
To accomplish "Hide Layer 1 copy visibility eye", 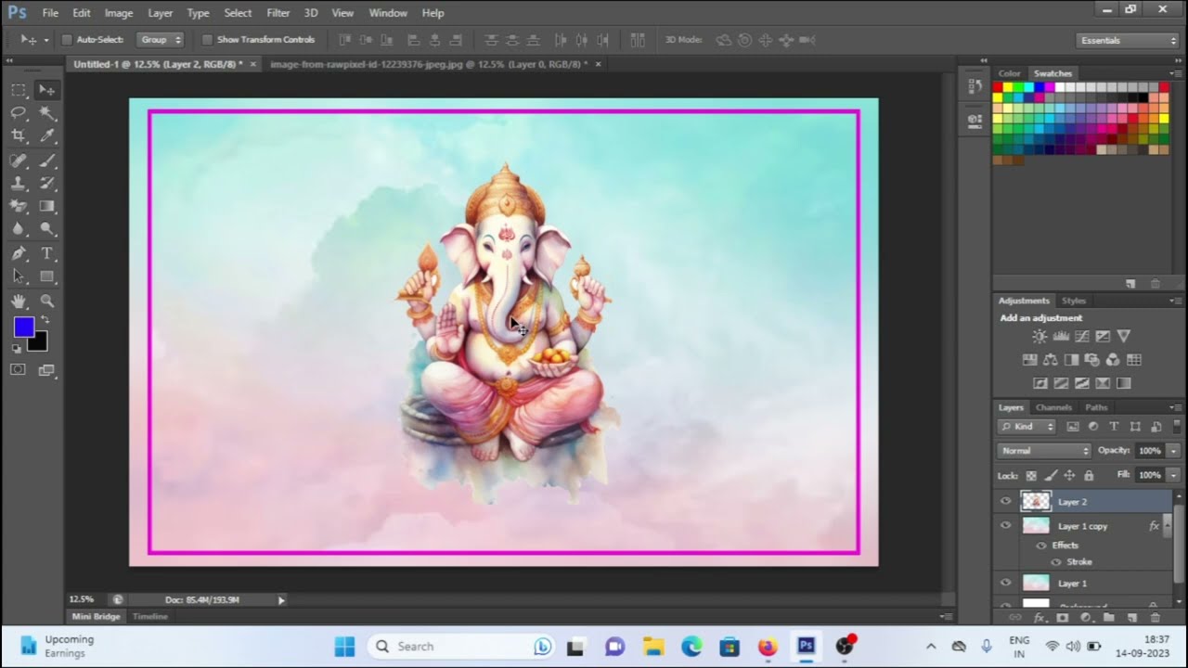I will (x=1005, y=526).
